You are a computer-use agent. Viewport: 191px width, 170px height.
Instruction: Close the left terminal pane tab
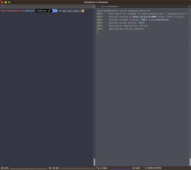coord(2,6)
